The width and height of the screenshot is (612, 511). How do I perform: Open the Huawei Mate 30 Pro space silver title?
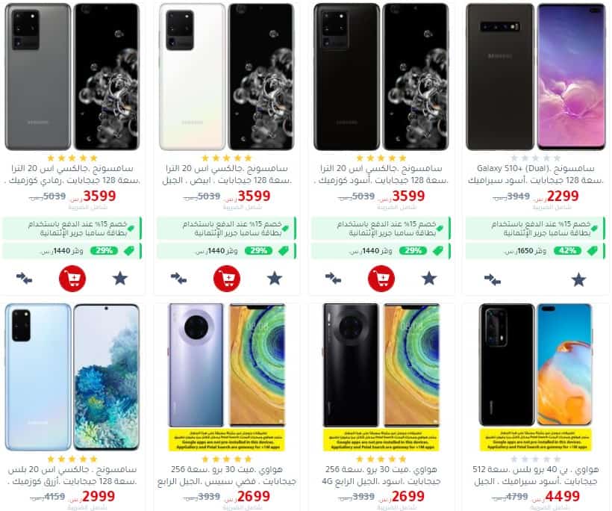tap(227, 475)
